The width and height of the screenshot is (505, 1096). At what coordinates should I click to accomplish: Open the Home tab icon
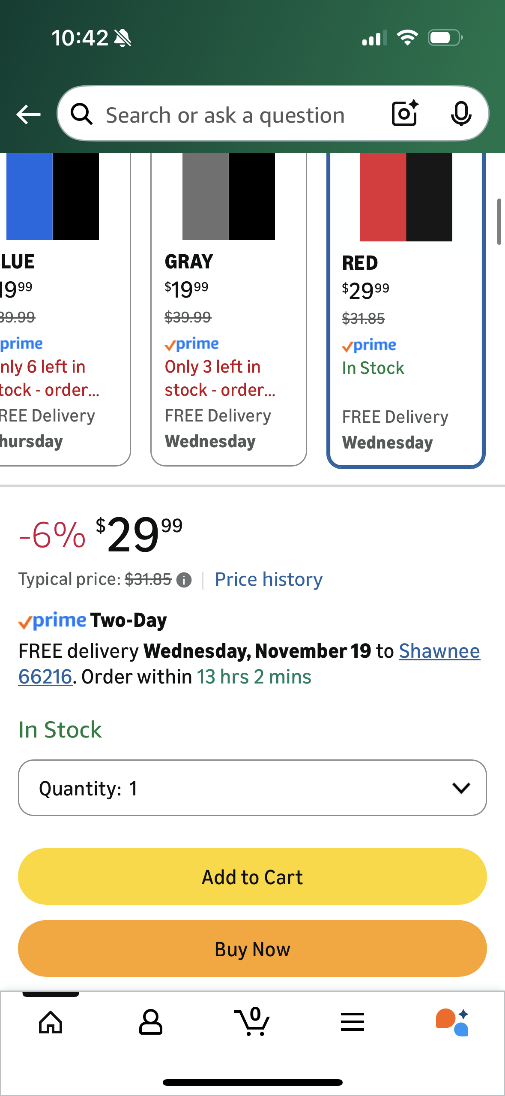click(x=51, y=1022)
